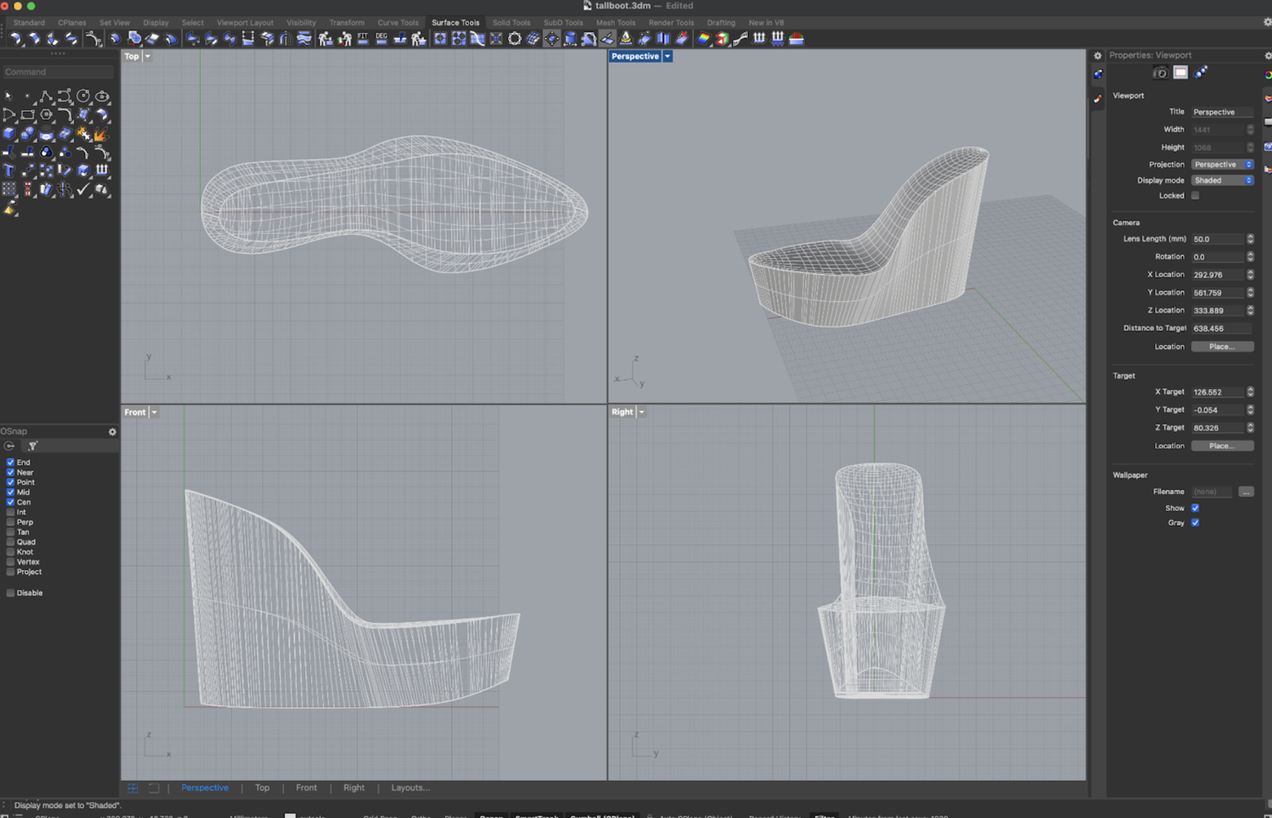1272x818 pixels.
Task: Open the Display mode dropdown
Action: (1222, 181)
